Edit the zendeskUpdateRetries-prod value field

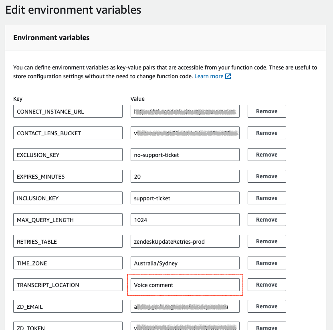[185, 242]
